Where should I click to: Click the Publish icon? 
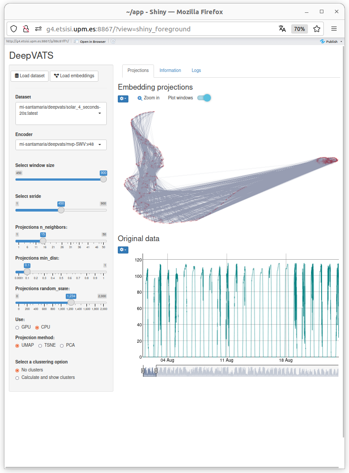pyautogui.click(x=323, y=42)
